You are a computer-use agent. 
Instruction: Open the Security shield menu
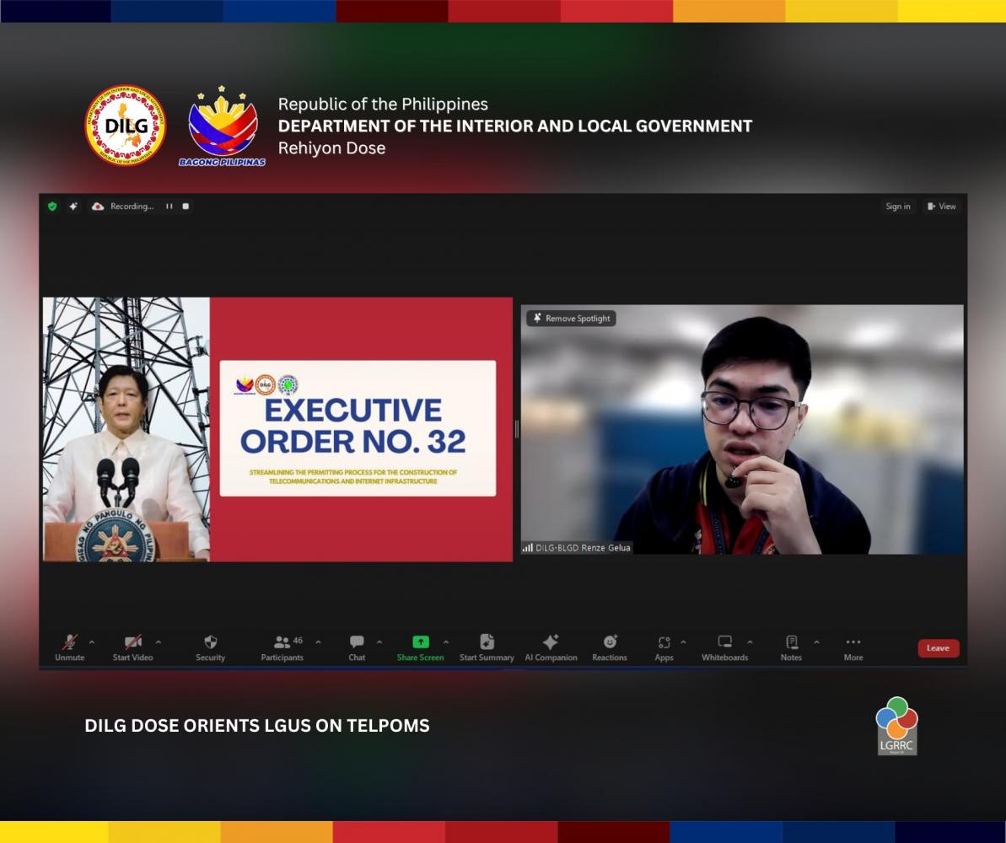pos(211,647)
